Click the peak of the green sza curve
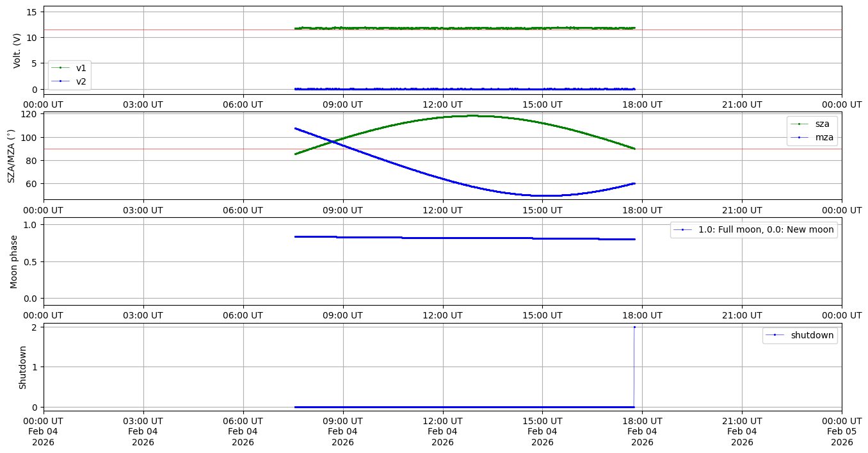The height and width of the screenshot is (453, 868). point(472,116)
